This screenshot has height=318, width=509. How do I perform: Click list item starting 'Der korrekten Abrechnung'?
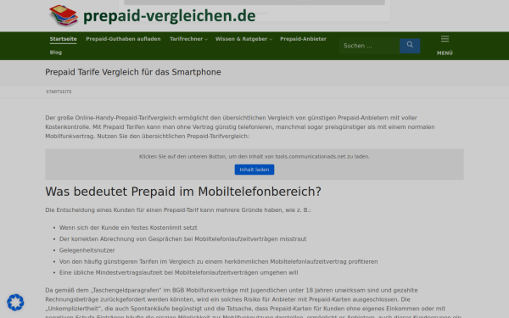pyautogui.click(x=182, y=239)
